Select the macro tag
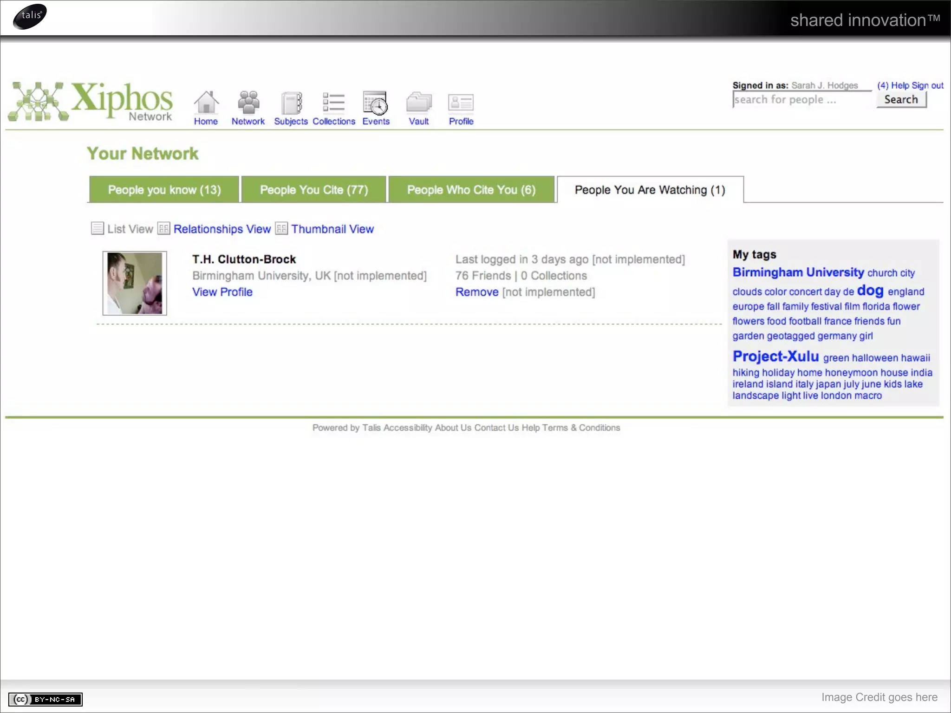951x713 pixels. click(868, 395)
